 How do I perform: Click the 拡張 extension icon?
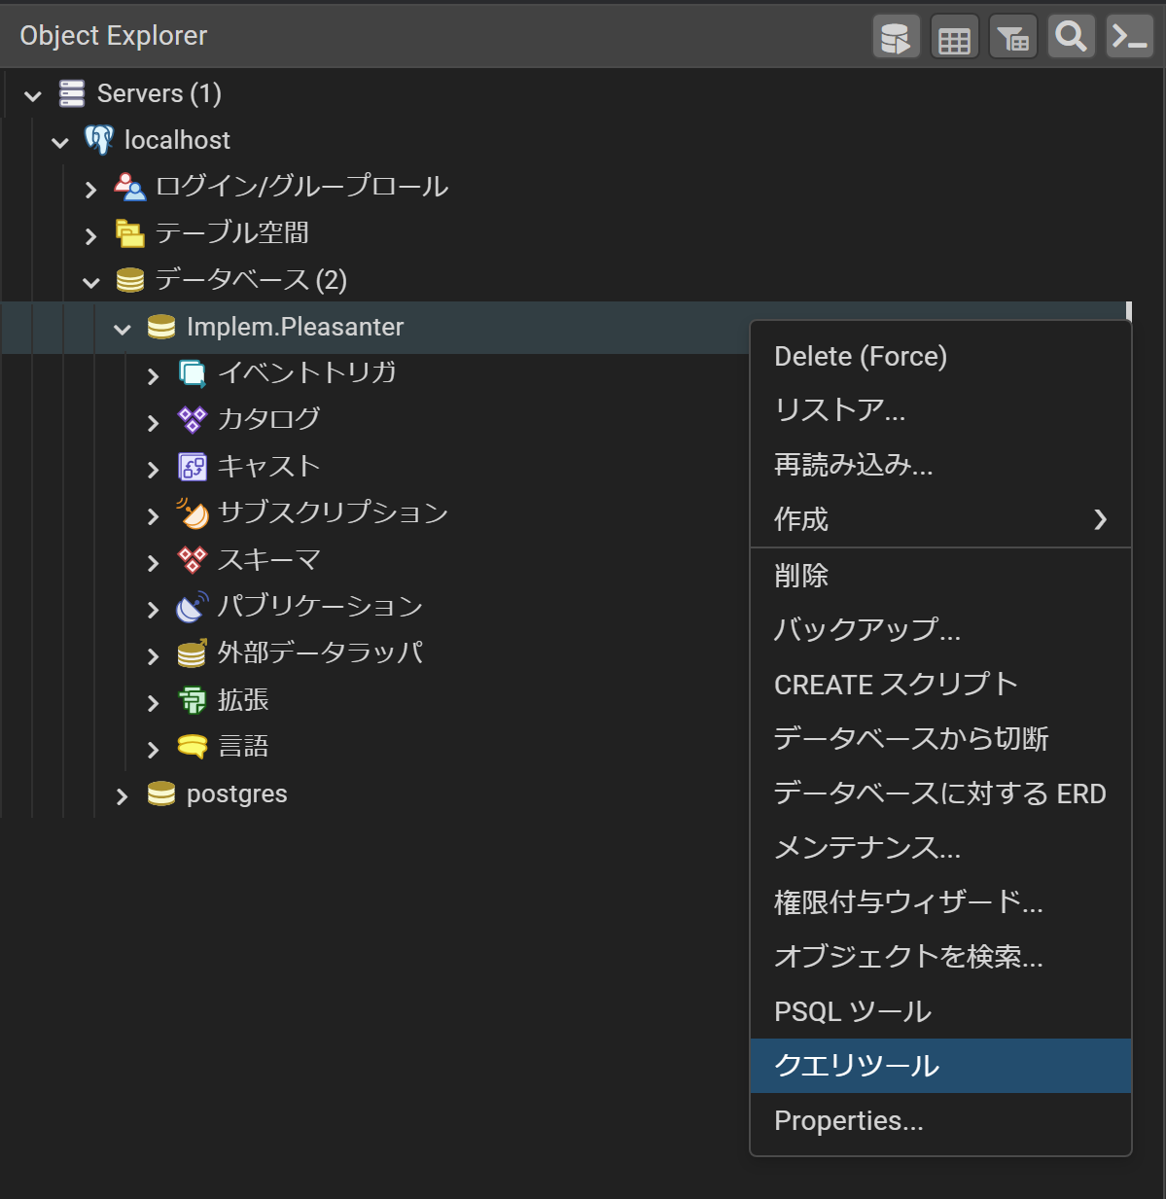pos(193,700)
